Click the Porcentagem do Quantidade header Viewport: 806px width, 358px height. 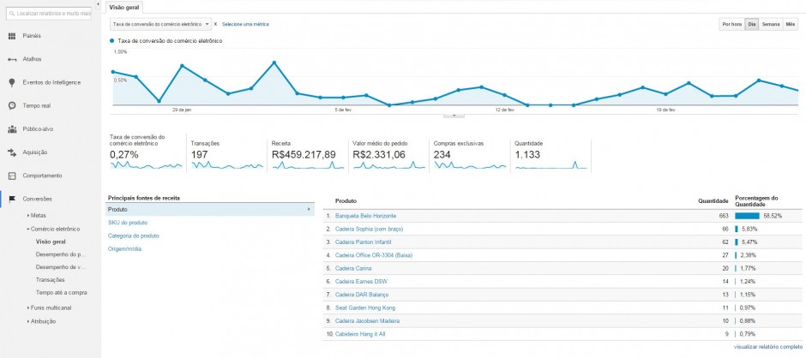point(756,200)
